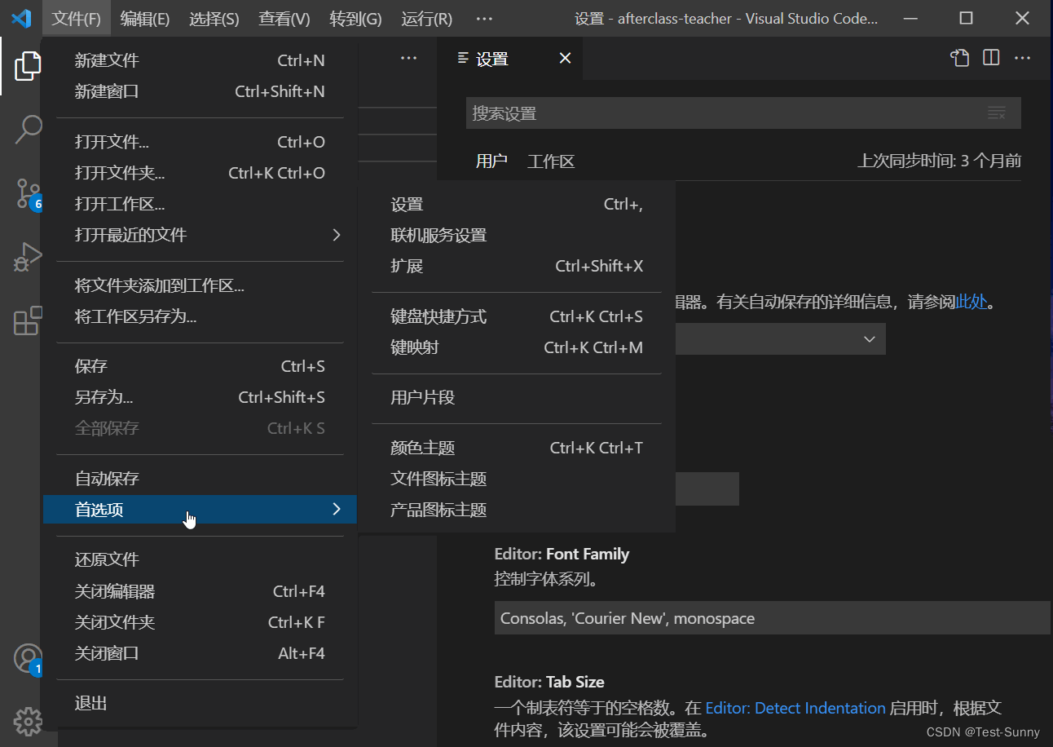
Task: Expand 打开最近的文件 submenu
Action: click(200, 235)
